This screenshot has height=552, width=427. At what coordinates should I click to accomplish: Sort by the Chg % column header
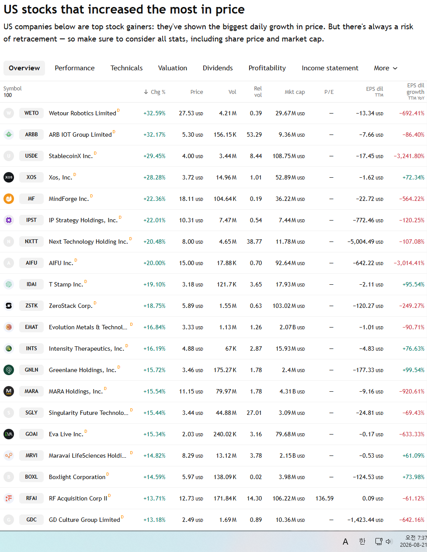coord(155,92)
